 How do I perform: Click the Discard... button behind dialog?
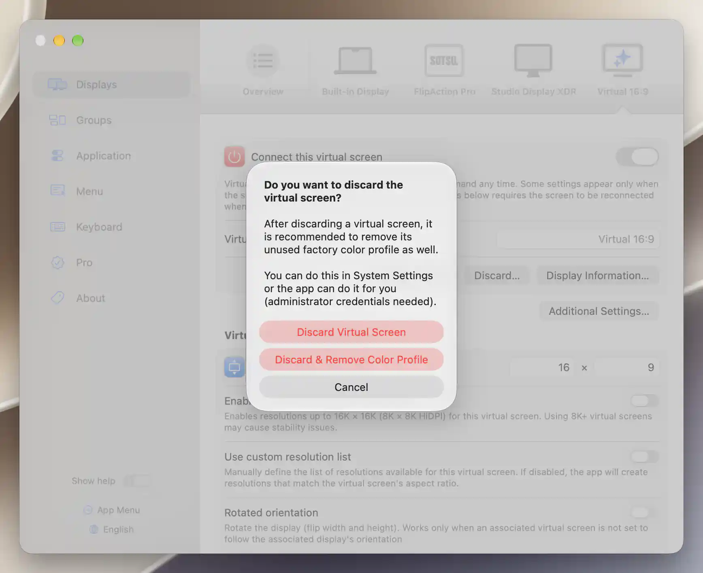click(496, 276)
